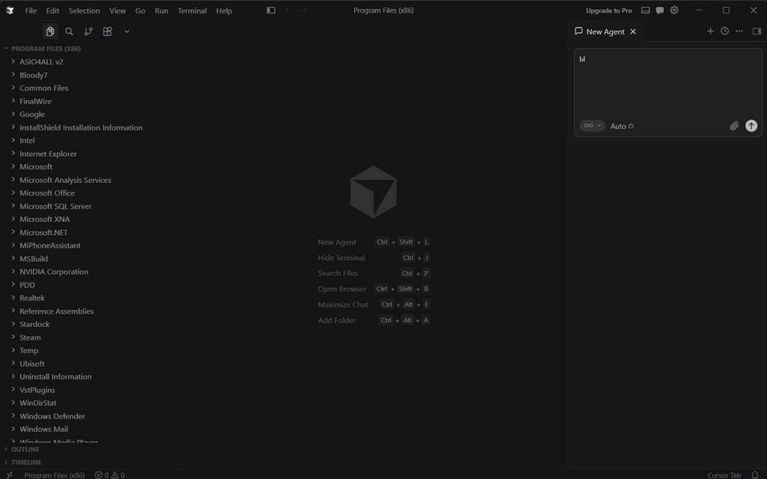This screenshot has height=479, width=767.
Task: Open the Search view icon
Action: (x=69, y=31)
